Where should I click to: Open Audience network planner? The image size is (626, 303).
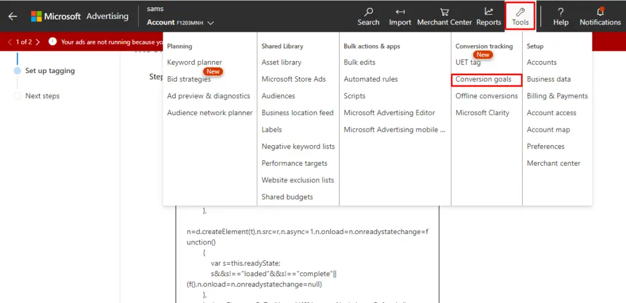[x=210, y=113]
